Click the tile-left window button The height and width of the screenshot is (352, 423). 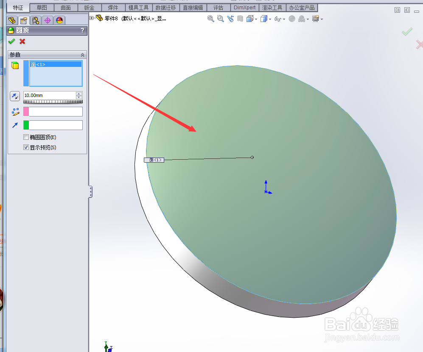coord(398,10)
